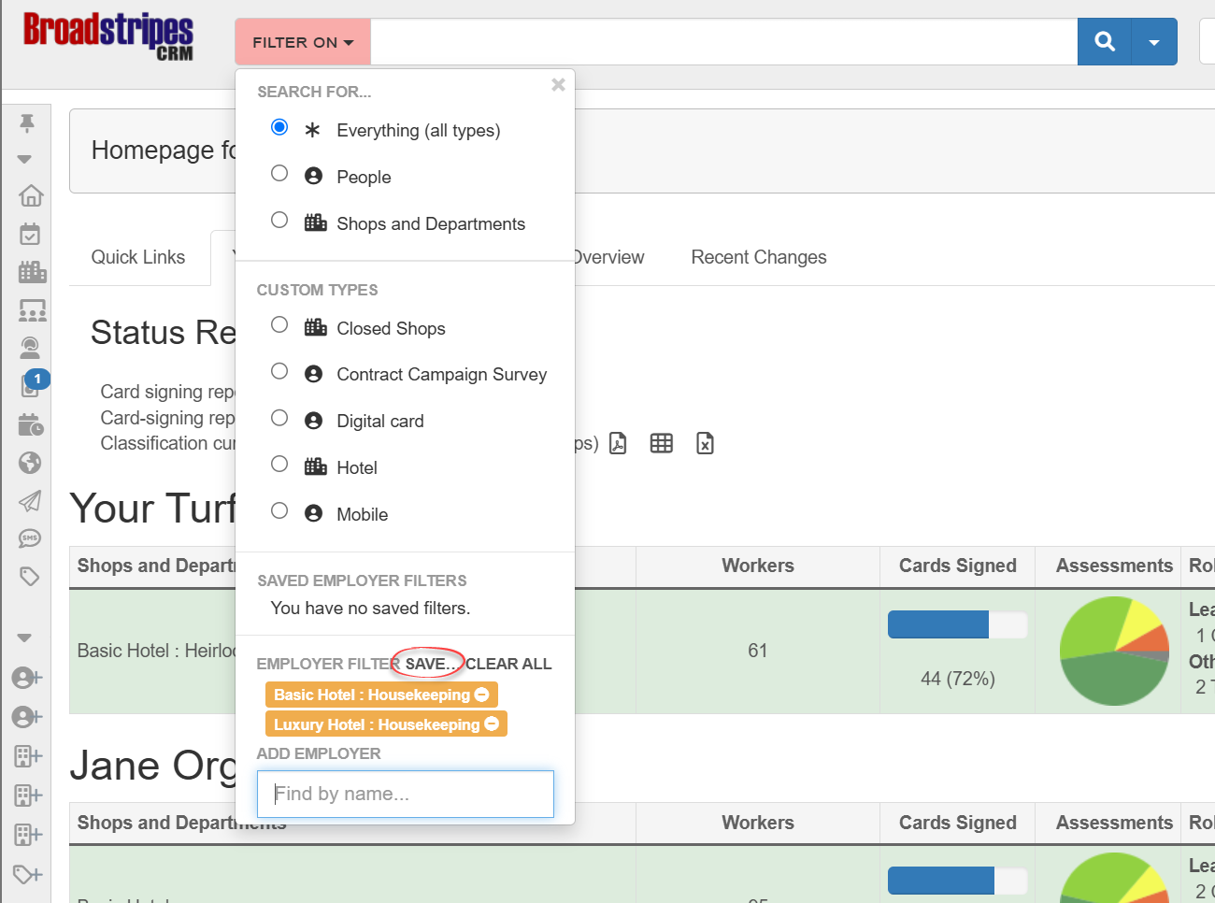
Task: Click the second add building sidebar icon
Action: coord(28,795)
